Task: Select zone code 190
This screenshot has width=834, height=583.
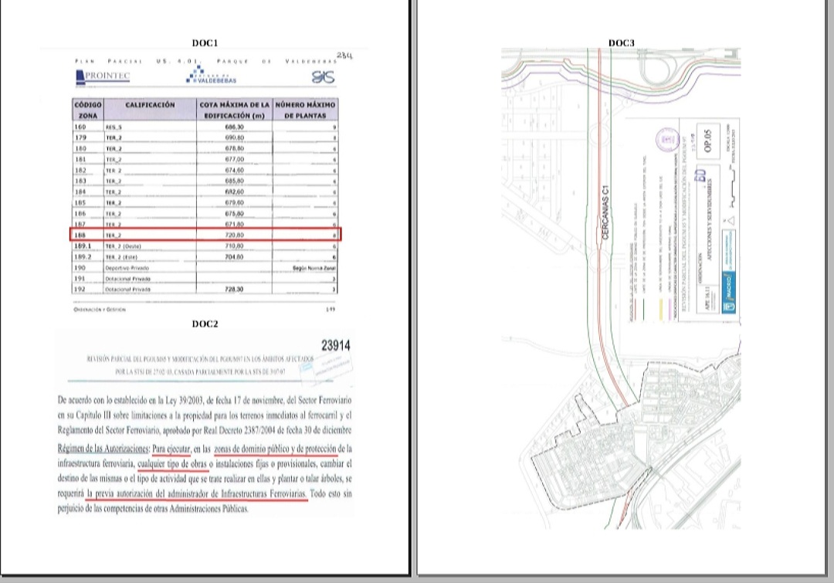Action: (80, 268)
